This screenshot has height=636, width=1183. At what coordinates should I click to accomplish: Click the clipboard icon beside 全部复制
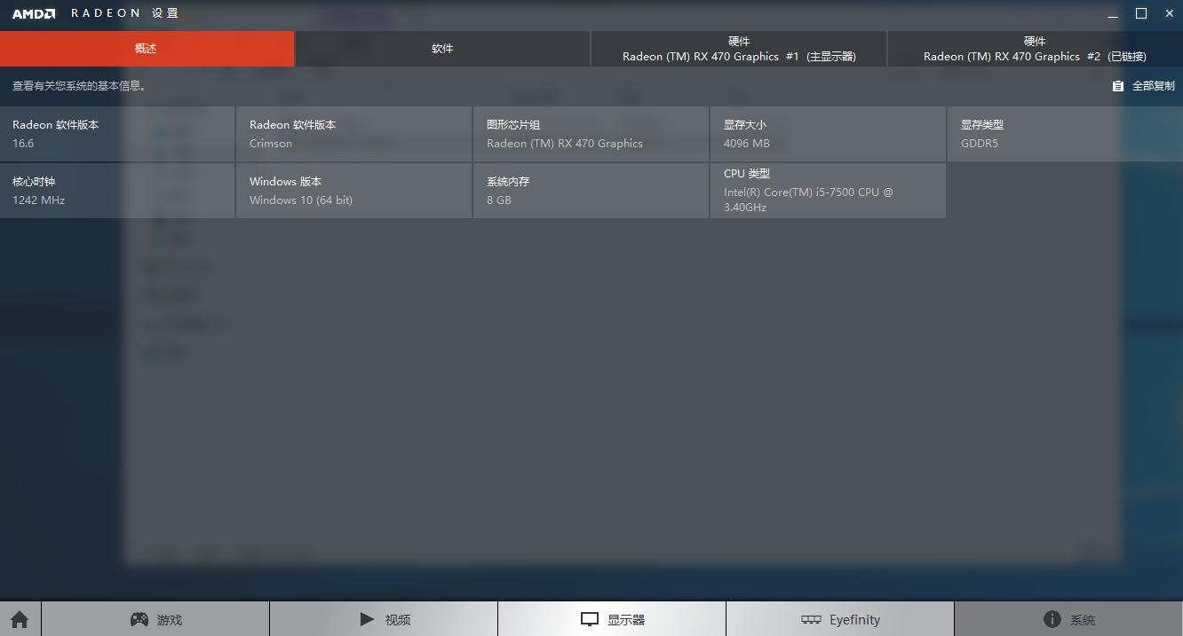(1118, 86)
